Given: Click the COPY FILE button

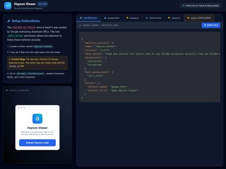Looking at the screenshot, I should pos(211,25).
